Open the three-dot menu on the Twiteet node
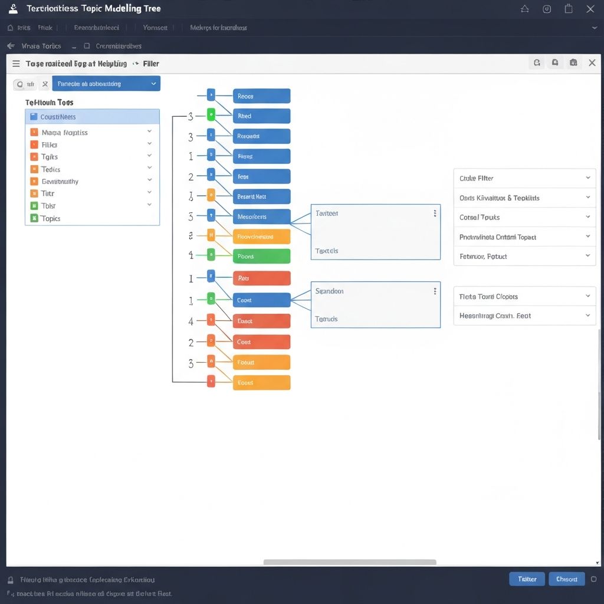 (x=435, y=214)
